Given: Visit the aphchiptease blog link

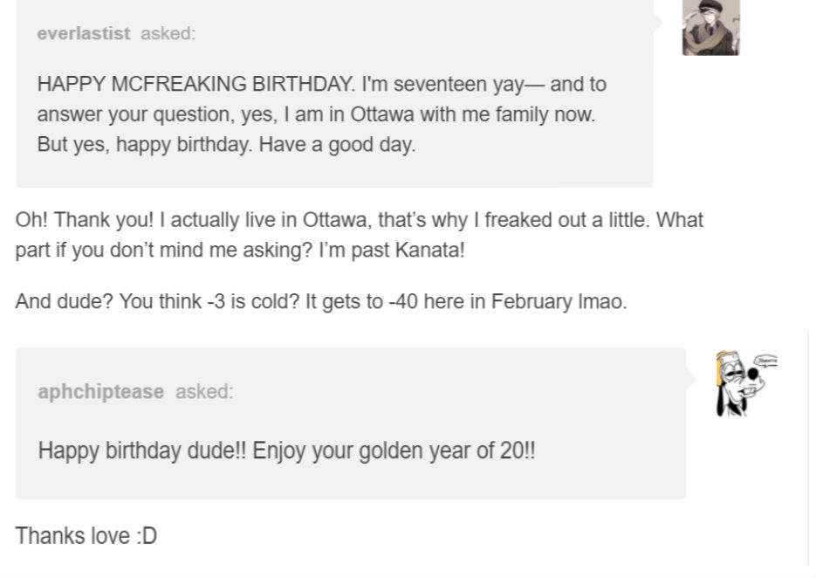Looking at the screenshot, I should point(100,391).
